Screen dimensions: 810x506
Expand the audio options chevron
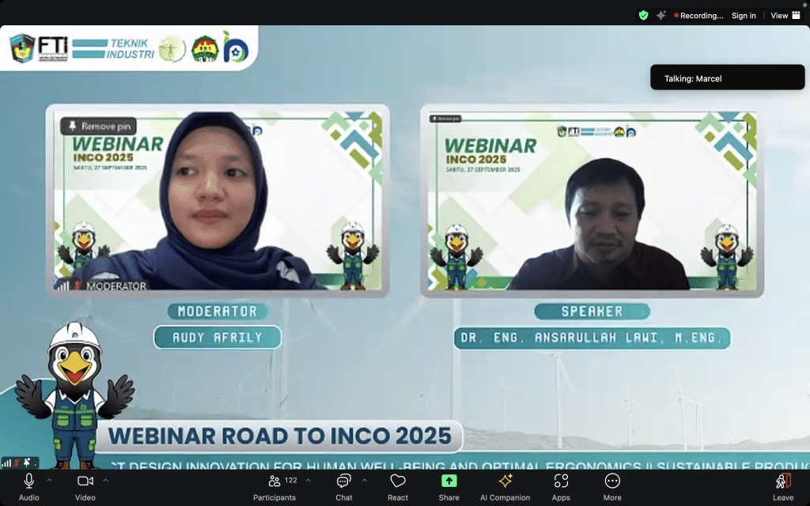pos(49,480)
